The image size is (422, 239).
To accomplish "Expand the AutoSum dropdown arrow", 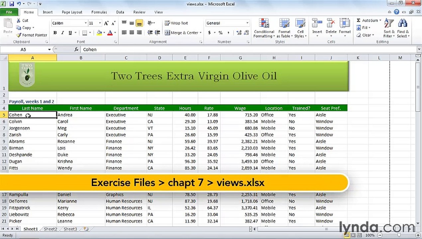I will click(x=380, y=21).
